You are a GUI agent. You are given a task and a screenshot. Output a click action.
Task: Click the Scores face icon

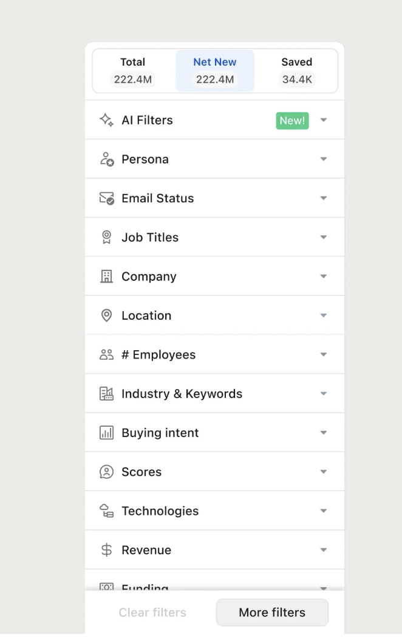click(106, 472)
